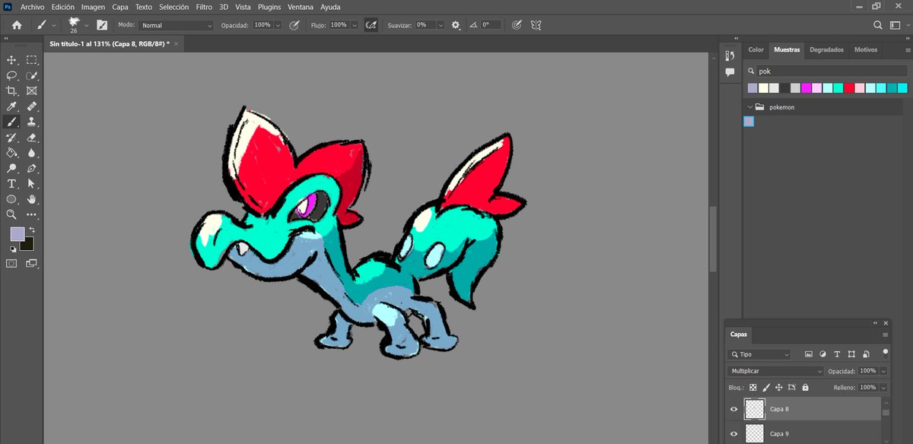This screenshot has width=913, height=444.
Task: Open the Relleno dropdown arrow
Action: pos(884,388)
